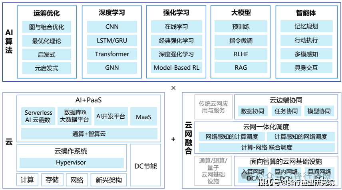Click the MaaS box
The width and height of the screenshot is (342, 190).
(143, 116)
